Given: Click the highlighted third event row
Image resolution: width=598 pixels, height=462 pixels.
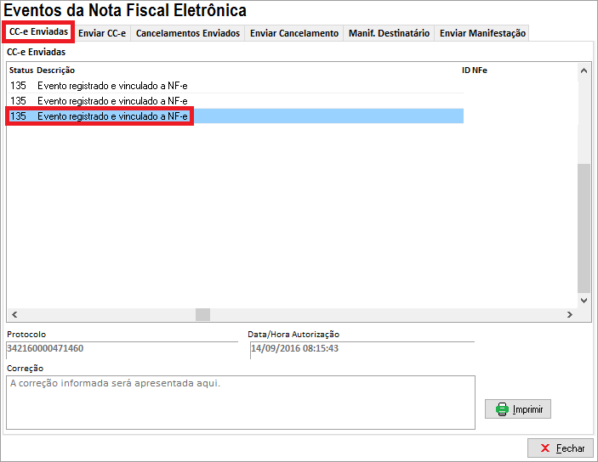Looking at the screenshot, I should coord(112,116).
